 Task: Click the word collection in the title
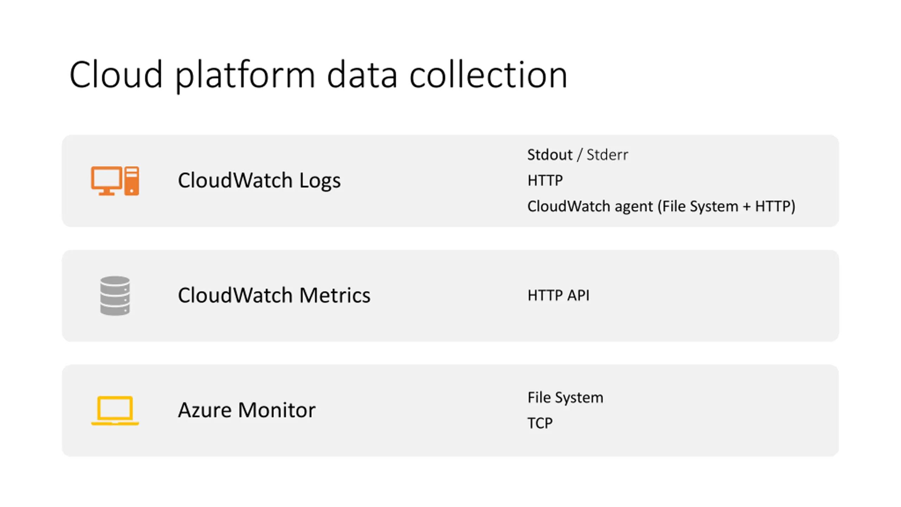[x=489, y=75]
